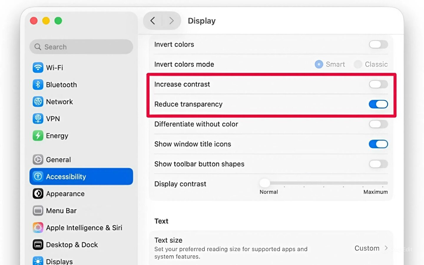The image size is (424, 265).
Task: Enable Increase contrast
Action: [x=378, y=85]
